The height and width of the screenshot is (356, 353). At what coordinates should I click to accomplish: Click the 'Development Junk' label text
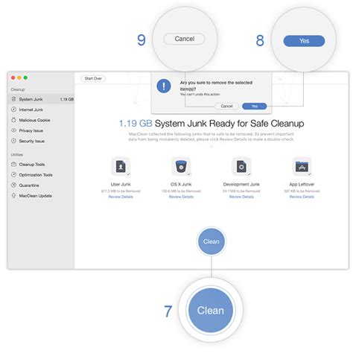pyautogui.click(x=241, y=184)
